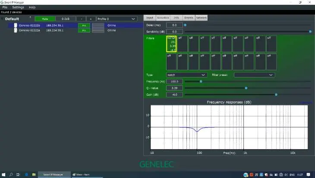The height and width of the screenshot is (178, 315).
Task: Open network globe tray icon
Action: pyautogui.click(x=281, y=175)
